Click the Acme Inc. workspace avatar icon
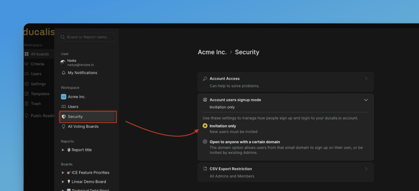The height and width of the screenshot is (191, 419). [63, 97]
